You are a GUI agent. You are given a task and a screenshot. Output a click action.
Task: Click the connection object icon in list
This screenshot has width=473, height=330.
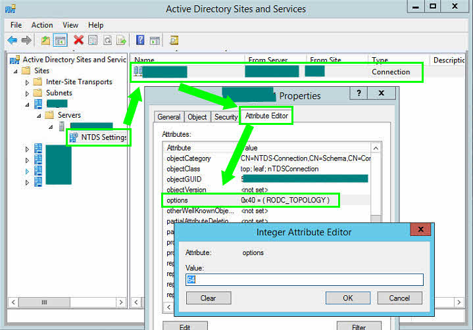(x=138, y=72)
